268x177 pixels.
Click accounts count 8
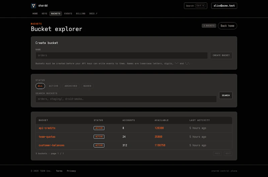(123, 128)
